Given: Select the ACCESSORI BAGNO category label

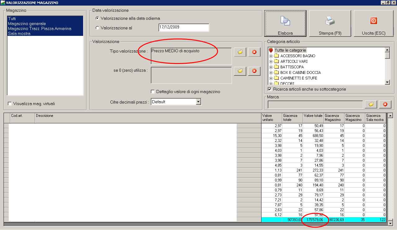Looking at the screenshot, I should coord(298,56).
